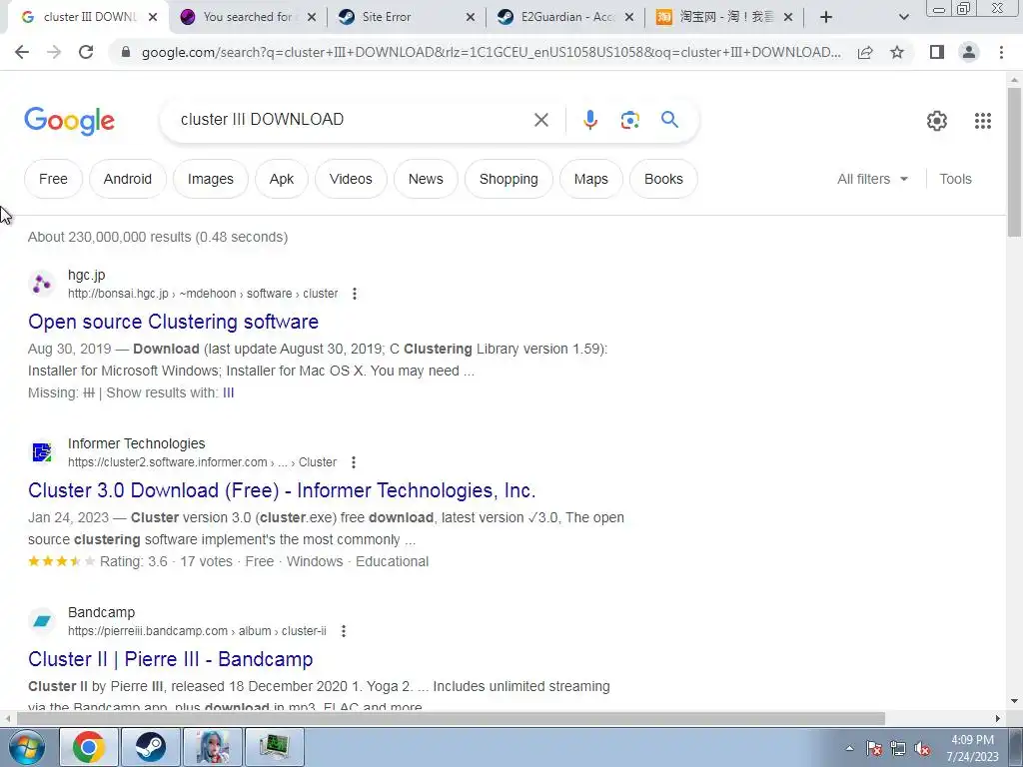Open the Google apps grid
Screen dimensions: 1023x767
(983, 121)
